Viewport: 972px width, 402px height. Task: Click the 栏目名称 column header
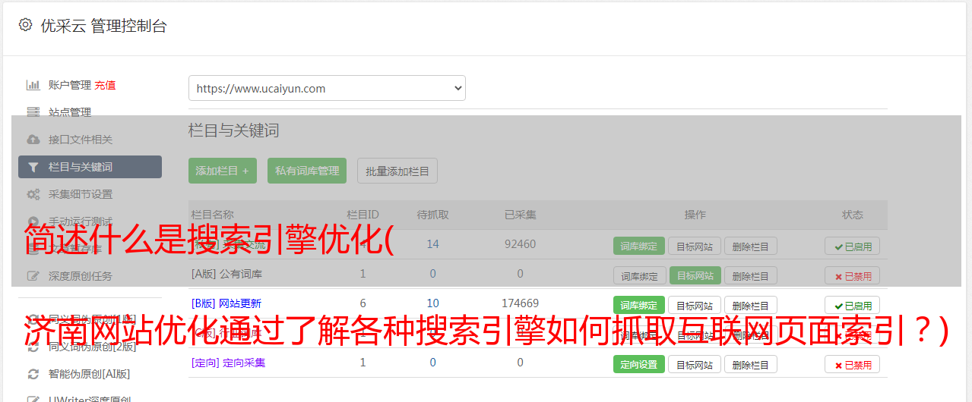point(213,215)
